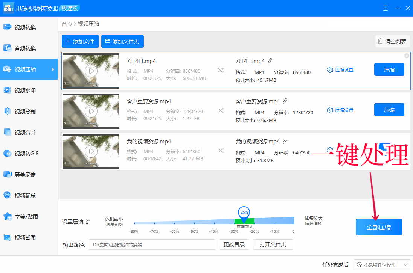Select the 视频分割 splitting tool
The height and width of the screenshot is (273, 413).
[23, 111]
